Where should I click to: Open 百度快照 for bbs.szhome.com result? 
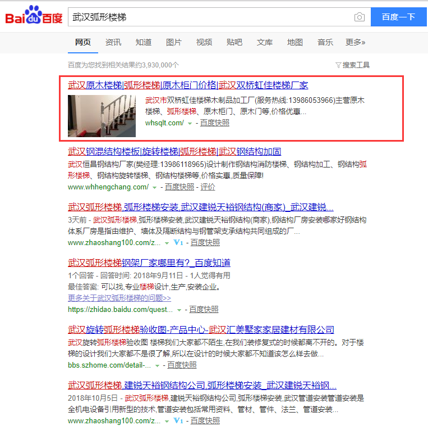tap(182, 365)
